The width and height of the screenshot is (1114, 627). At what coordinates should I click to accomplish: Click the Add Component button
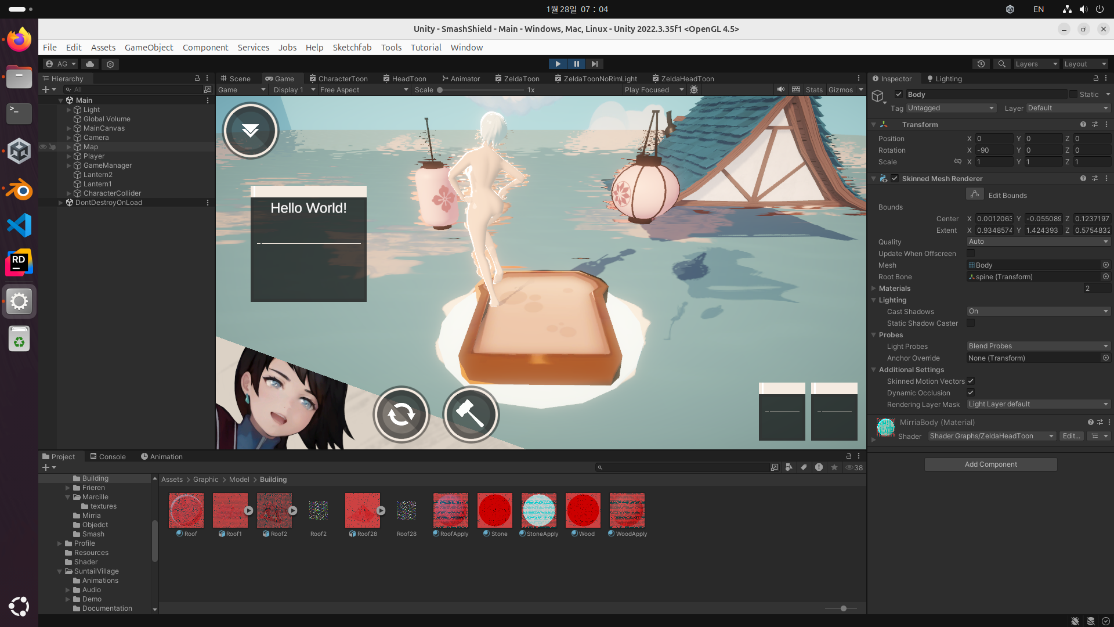991,464
